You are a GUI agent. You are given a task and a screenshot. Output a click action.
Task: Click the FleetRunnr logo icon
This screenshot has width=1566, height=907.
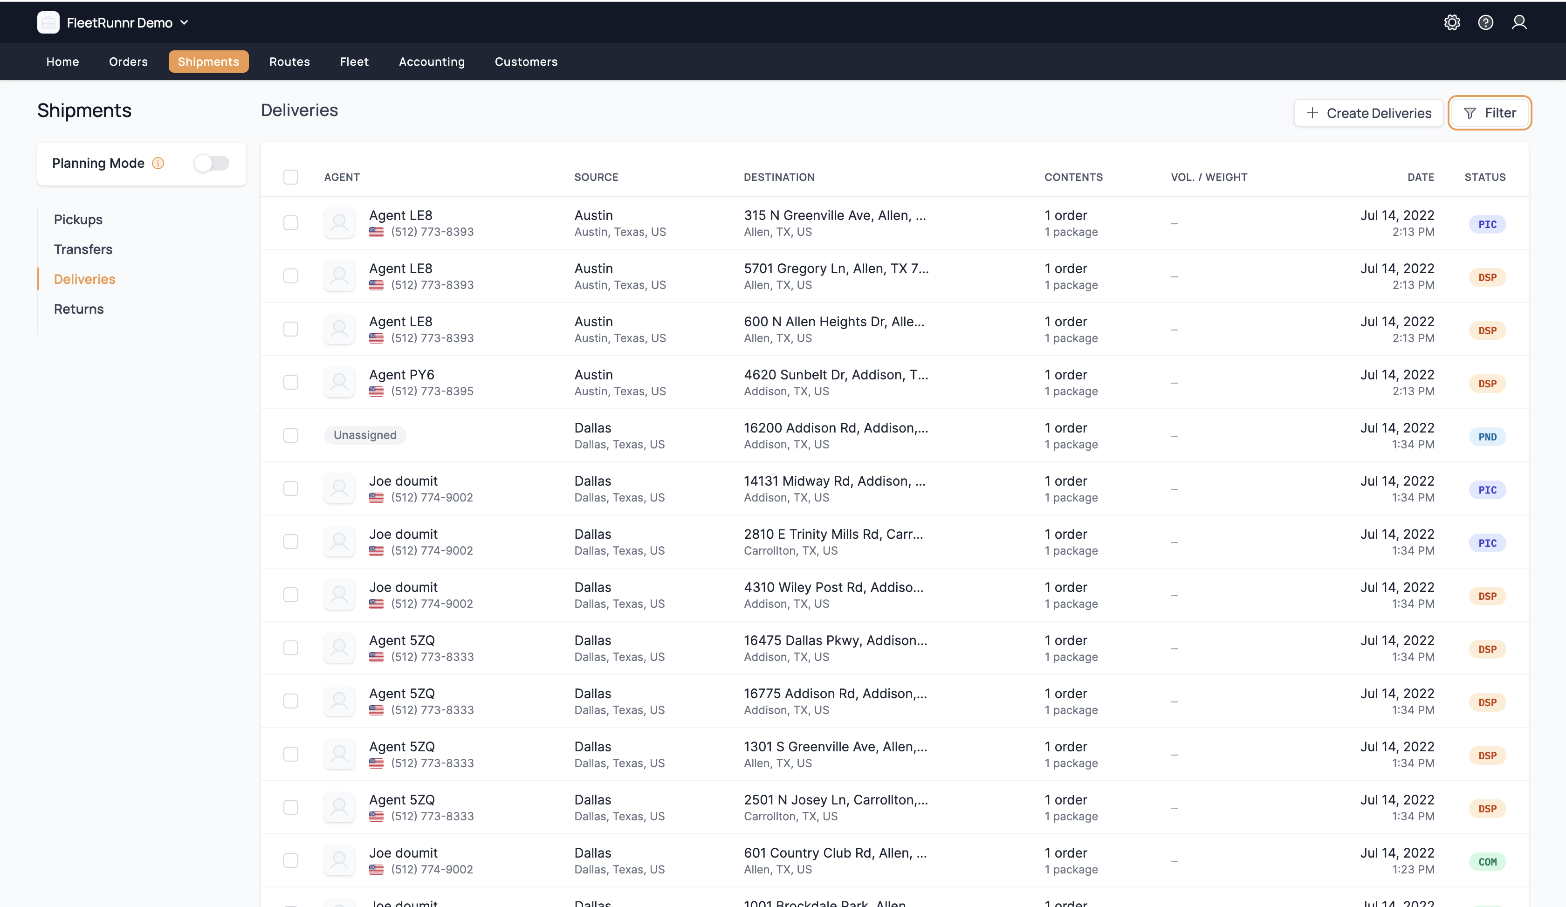coord(48,22)
